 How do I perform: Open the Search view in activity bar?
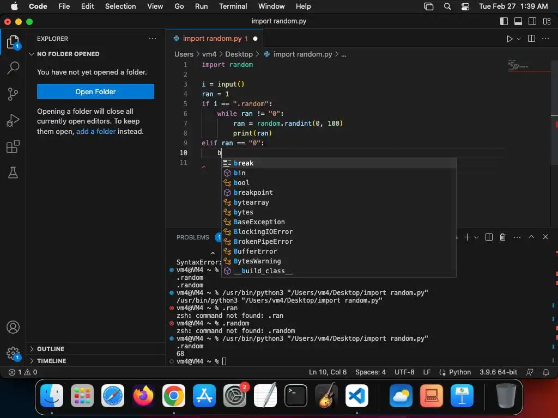pyautogui.click(x=13, y=67)
